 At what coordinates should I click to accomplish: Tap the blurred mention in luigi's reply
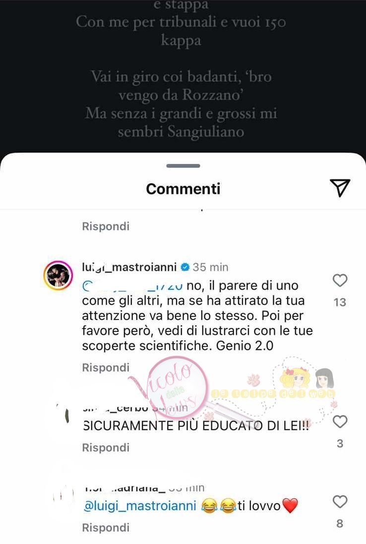click(x=132, y=286)
